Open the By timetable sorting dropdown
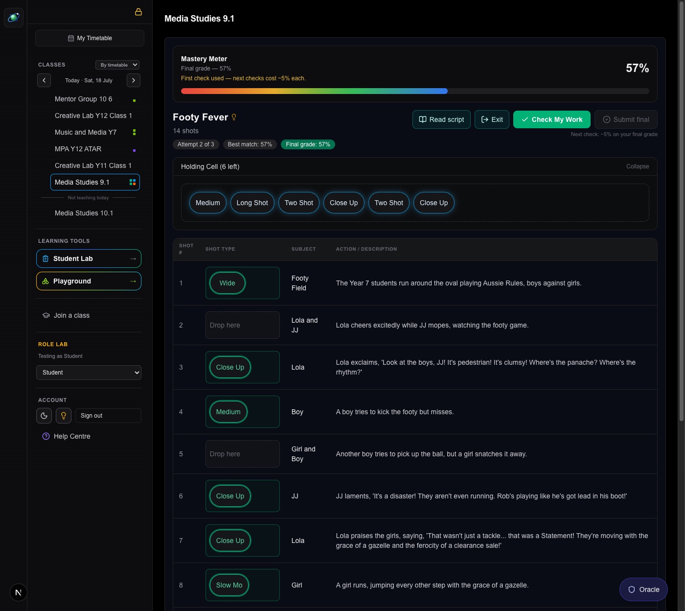The image size is (685, 611). click(117, 65)
